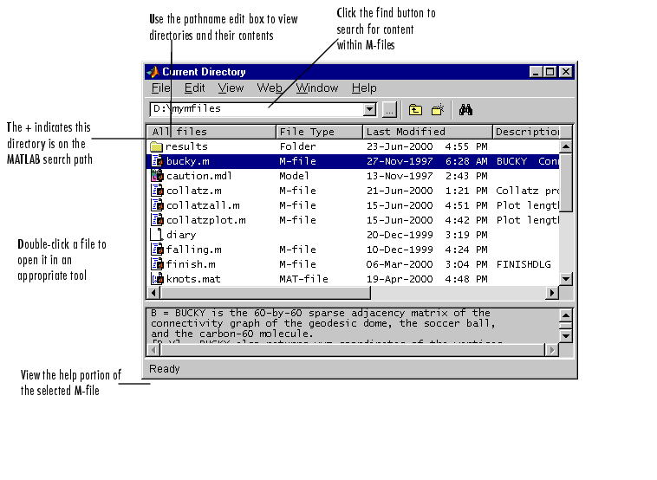Open the View menu

(x=231, y=88)
